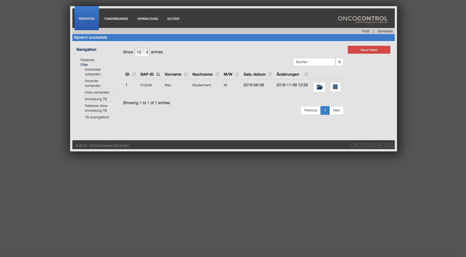Go to the Previous page
466x257 pixels.
[311, 110]
